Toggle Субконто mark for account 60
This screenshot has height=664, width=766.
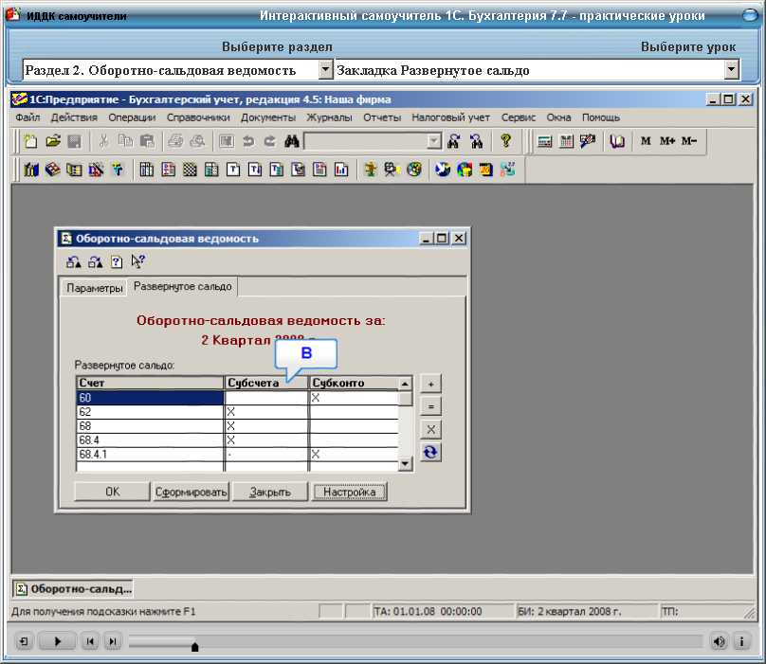click(355, 398)
